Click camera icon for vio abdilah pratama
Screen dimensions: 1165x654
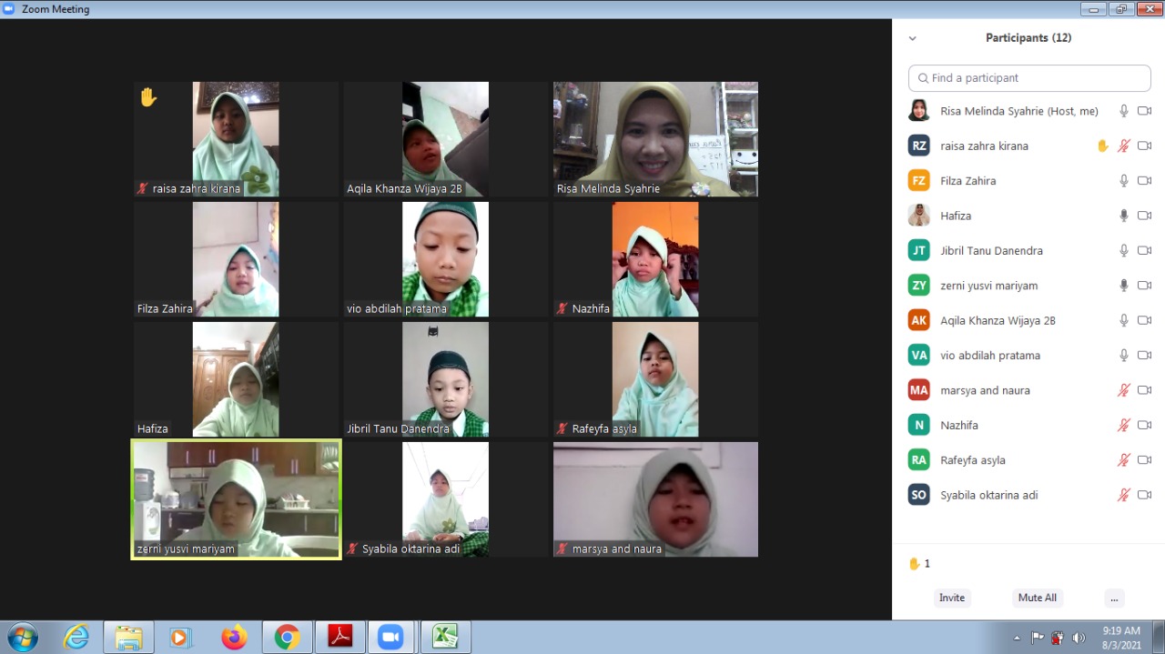pyautogui.click(x=1144, y=356)
